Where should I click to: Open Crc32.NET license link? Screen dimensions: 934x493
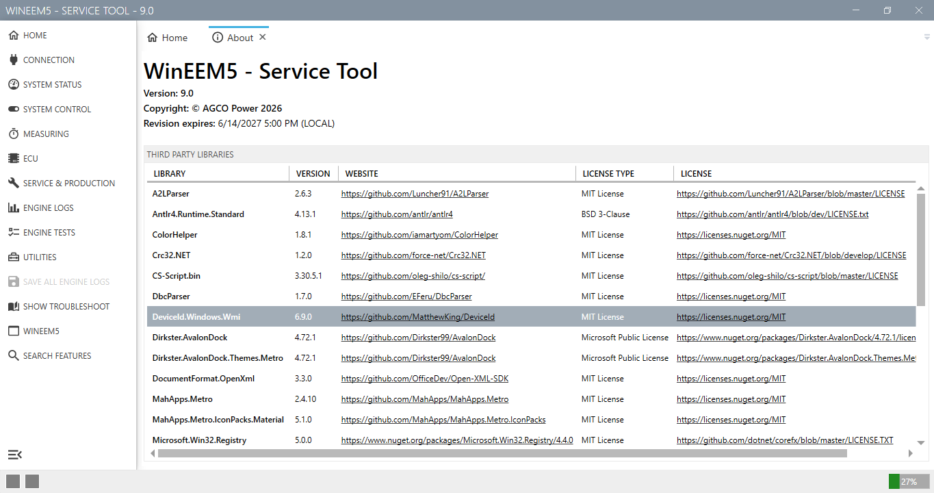[x=792, y=255]
